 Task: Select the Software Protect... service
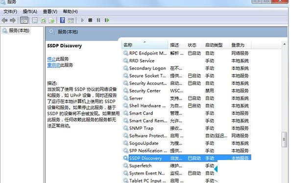click(187, 136)
